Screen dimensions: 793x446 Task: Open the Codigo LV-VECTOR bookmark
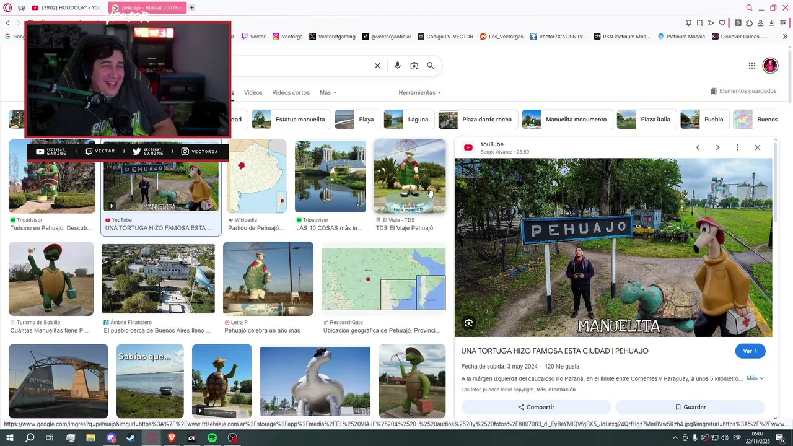[445, 37]
